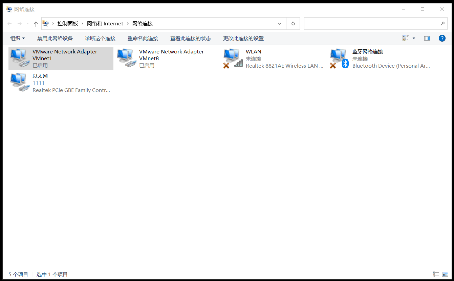Click inside the search input box

pyautogui.click(x=372, y=24)
